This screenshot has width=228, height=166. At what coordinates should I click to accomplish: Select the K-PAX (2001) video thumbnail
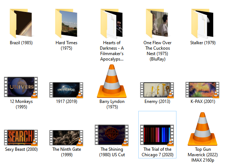point(203,90)
